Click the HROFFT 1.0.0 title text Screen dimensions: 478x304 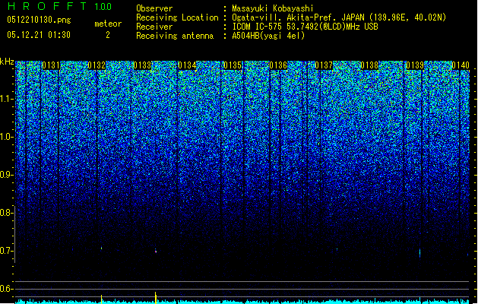(60, 6)
